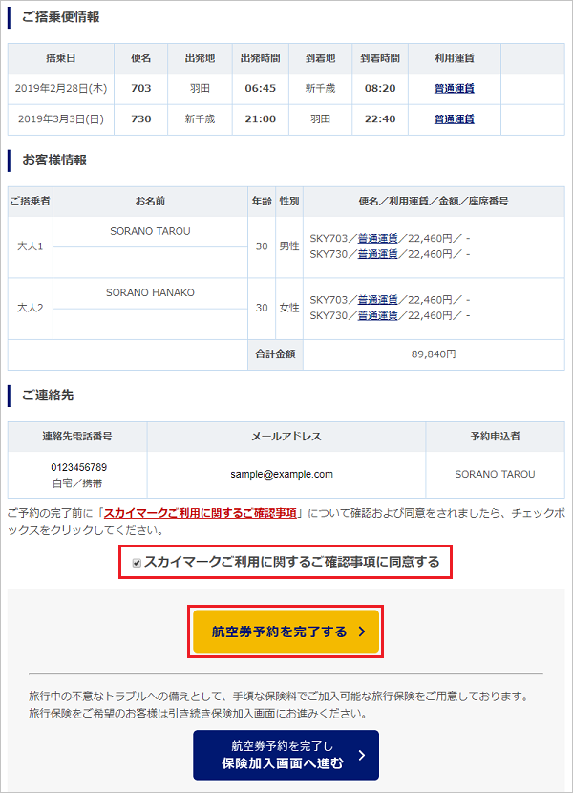Image resolution: width=573 pixels, height=793 pixels.
Task: Click the total amount 89,840円 cell
Action: pyautogui.click(x=434, y=354)
